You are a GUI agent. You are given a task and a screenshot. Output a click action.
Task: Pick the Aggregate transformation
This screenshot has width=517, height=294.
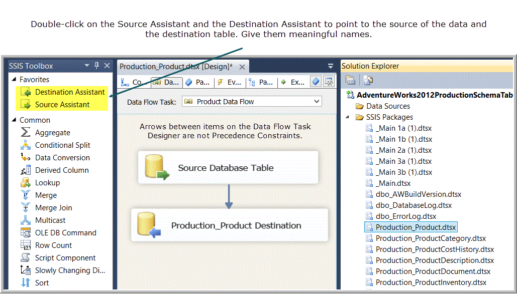point(52,133)
